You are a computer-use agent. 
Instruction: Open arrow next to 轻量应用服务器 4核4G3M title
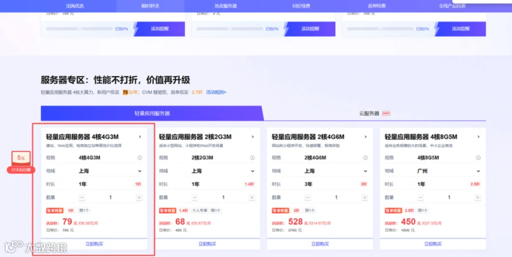point(140,137)
